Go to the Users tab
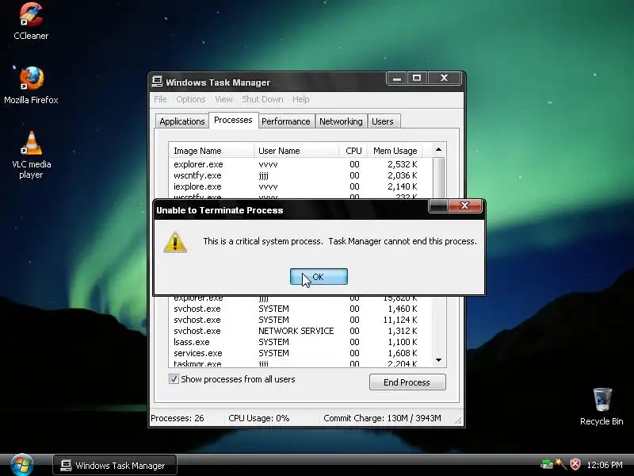This screenshot has height=476, width=634. pyautogui.click(x=383, y=121)
